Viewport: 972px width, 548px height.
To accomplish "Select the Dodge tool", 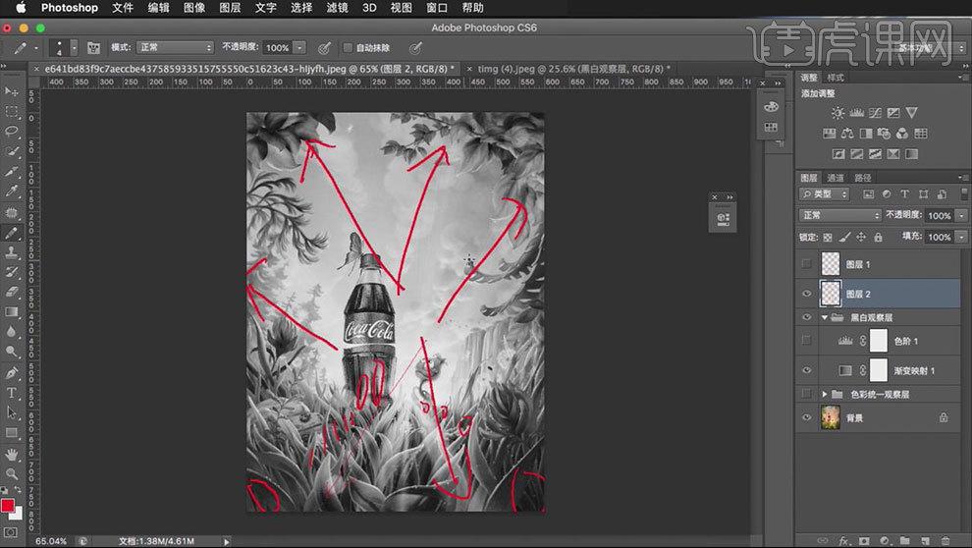I will tap(11, 352).
